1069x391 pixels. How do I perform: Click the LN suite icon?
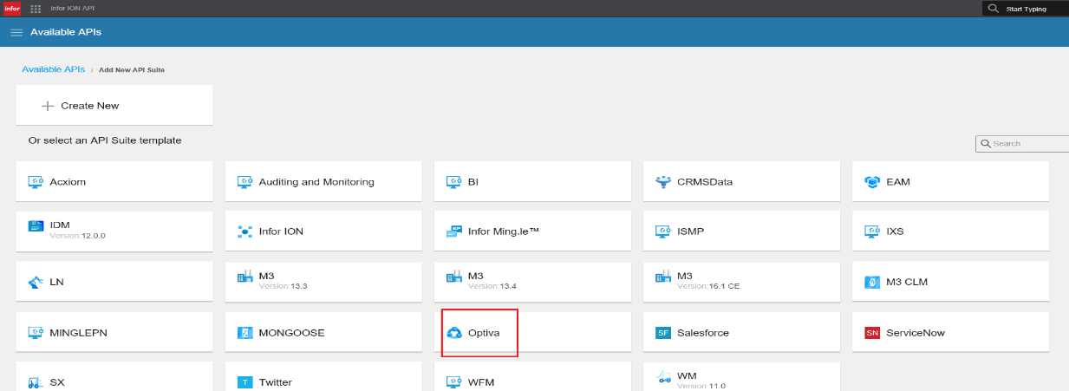pyautogui.click(x=36, y=282)
